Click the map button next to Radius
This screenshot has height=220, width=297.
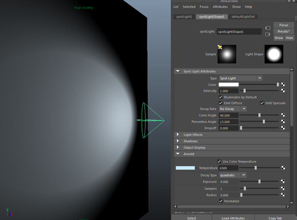coord(282,195)
